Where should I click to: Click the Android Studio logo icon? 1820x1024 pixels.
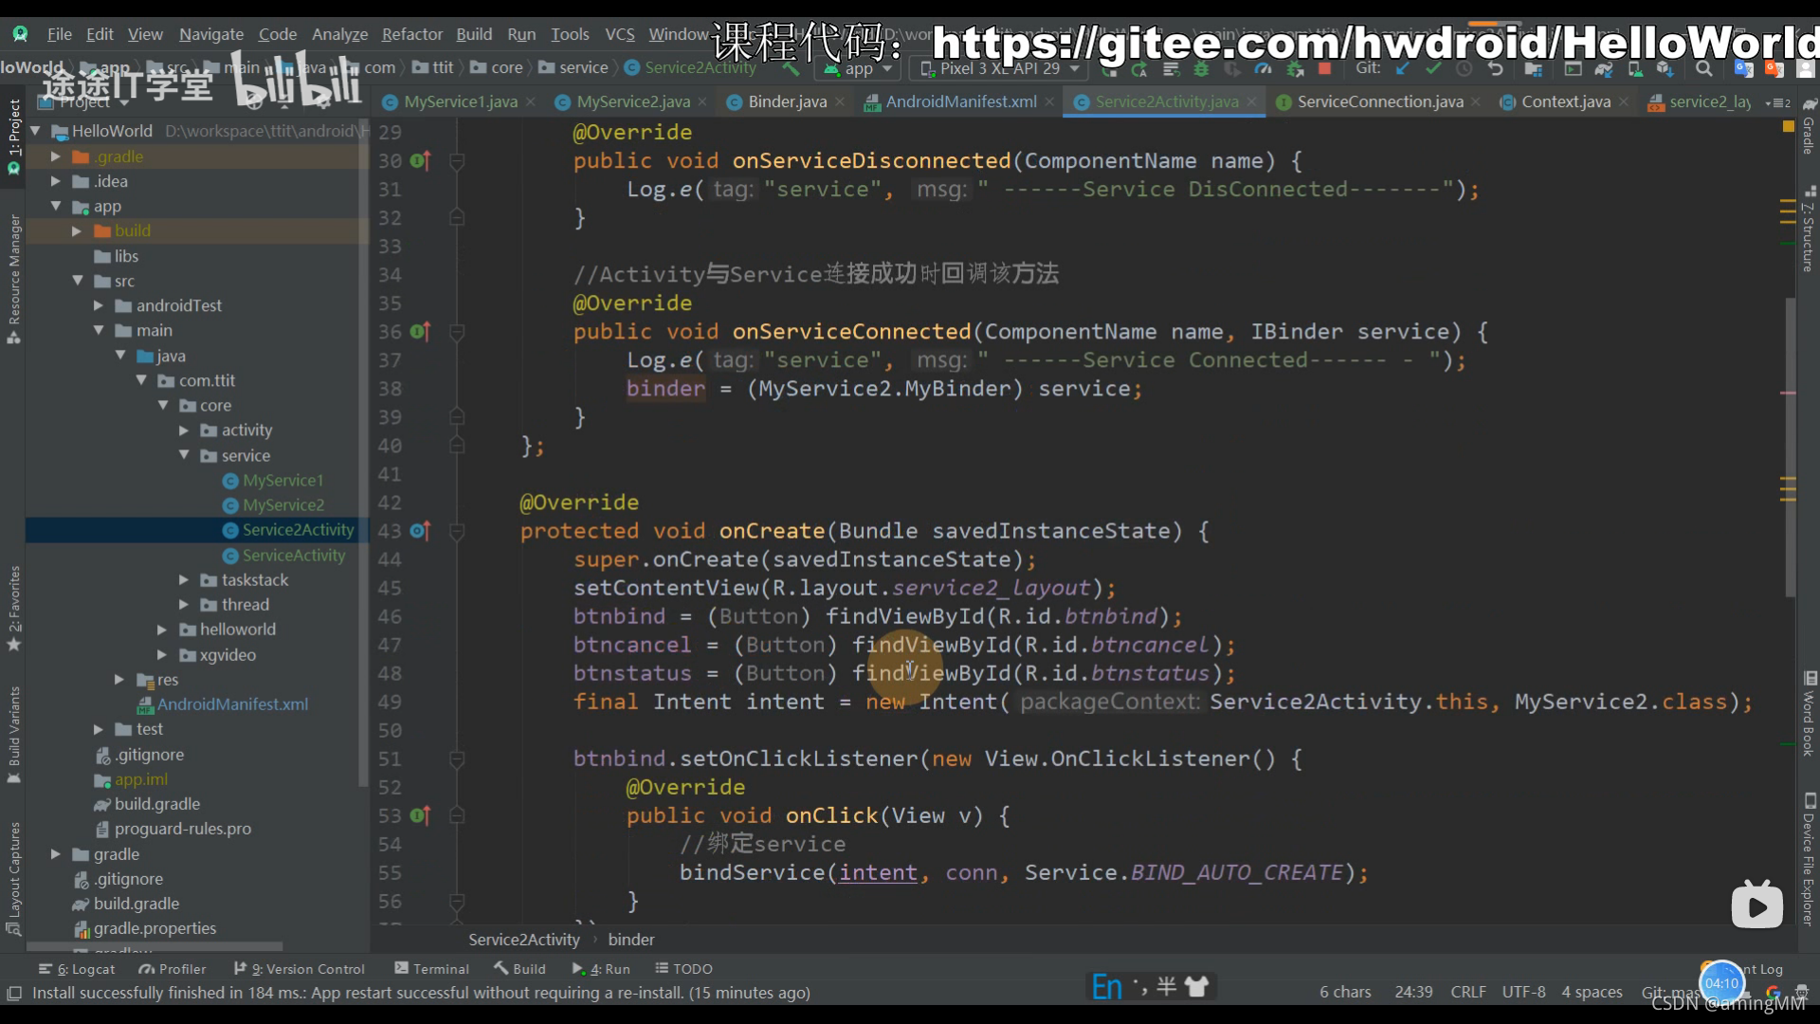click(x=20, y=34)
